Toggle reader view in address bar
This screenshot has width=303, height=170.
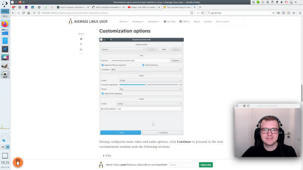[x=192, y=13]
